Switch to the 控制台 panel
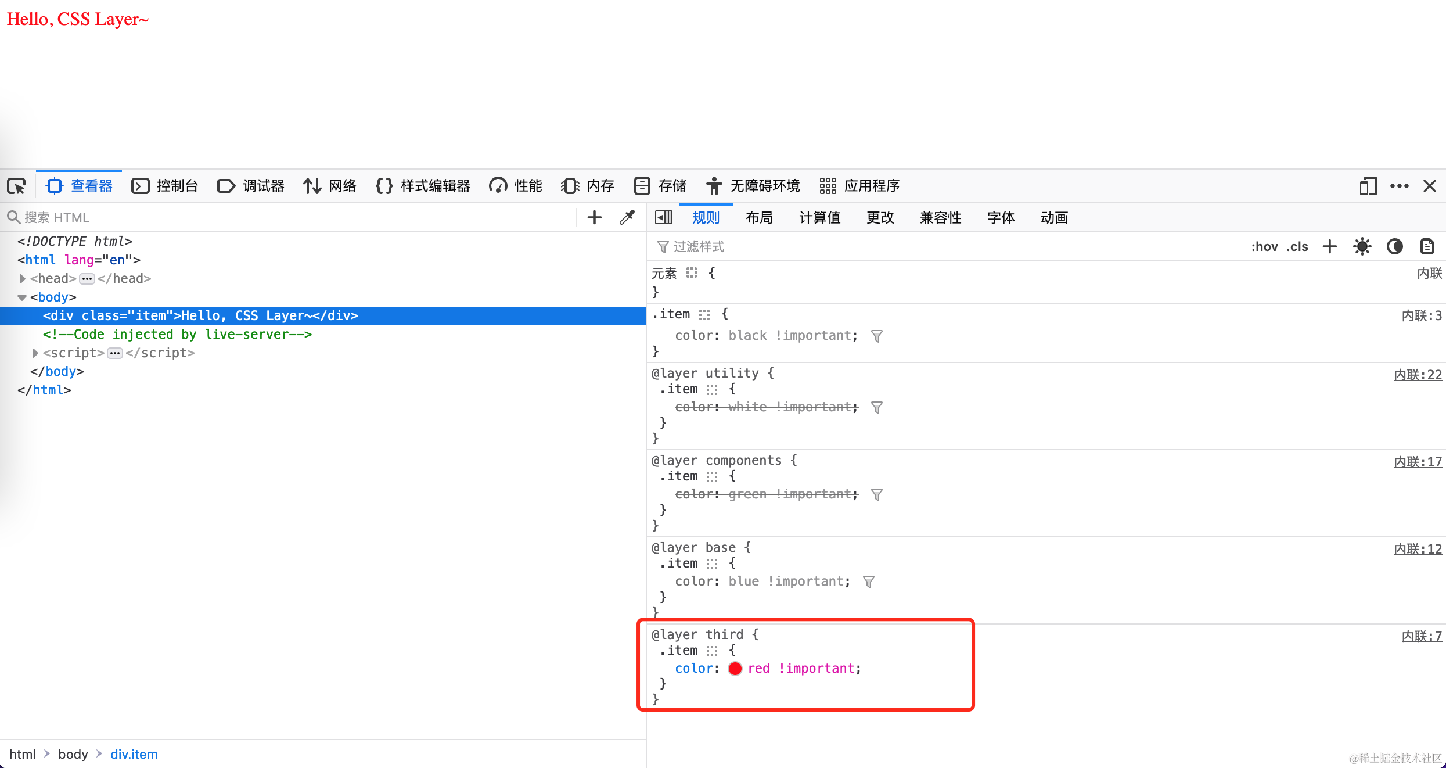1446x768 pixels. pyautogui.click(x=176, y=186)
